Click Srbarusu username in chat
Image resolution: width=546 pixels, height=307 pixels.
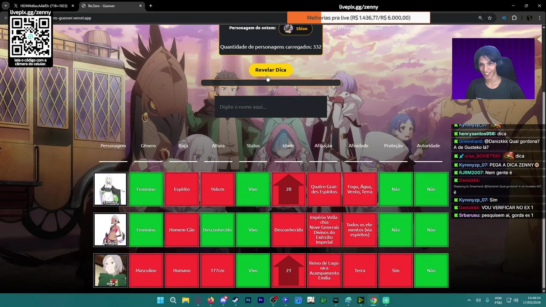pyautogui.click(x=470, y=215)
